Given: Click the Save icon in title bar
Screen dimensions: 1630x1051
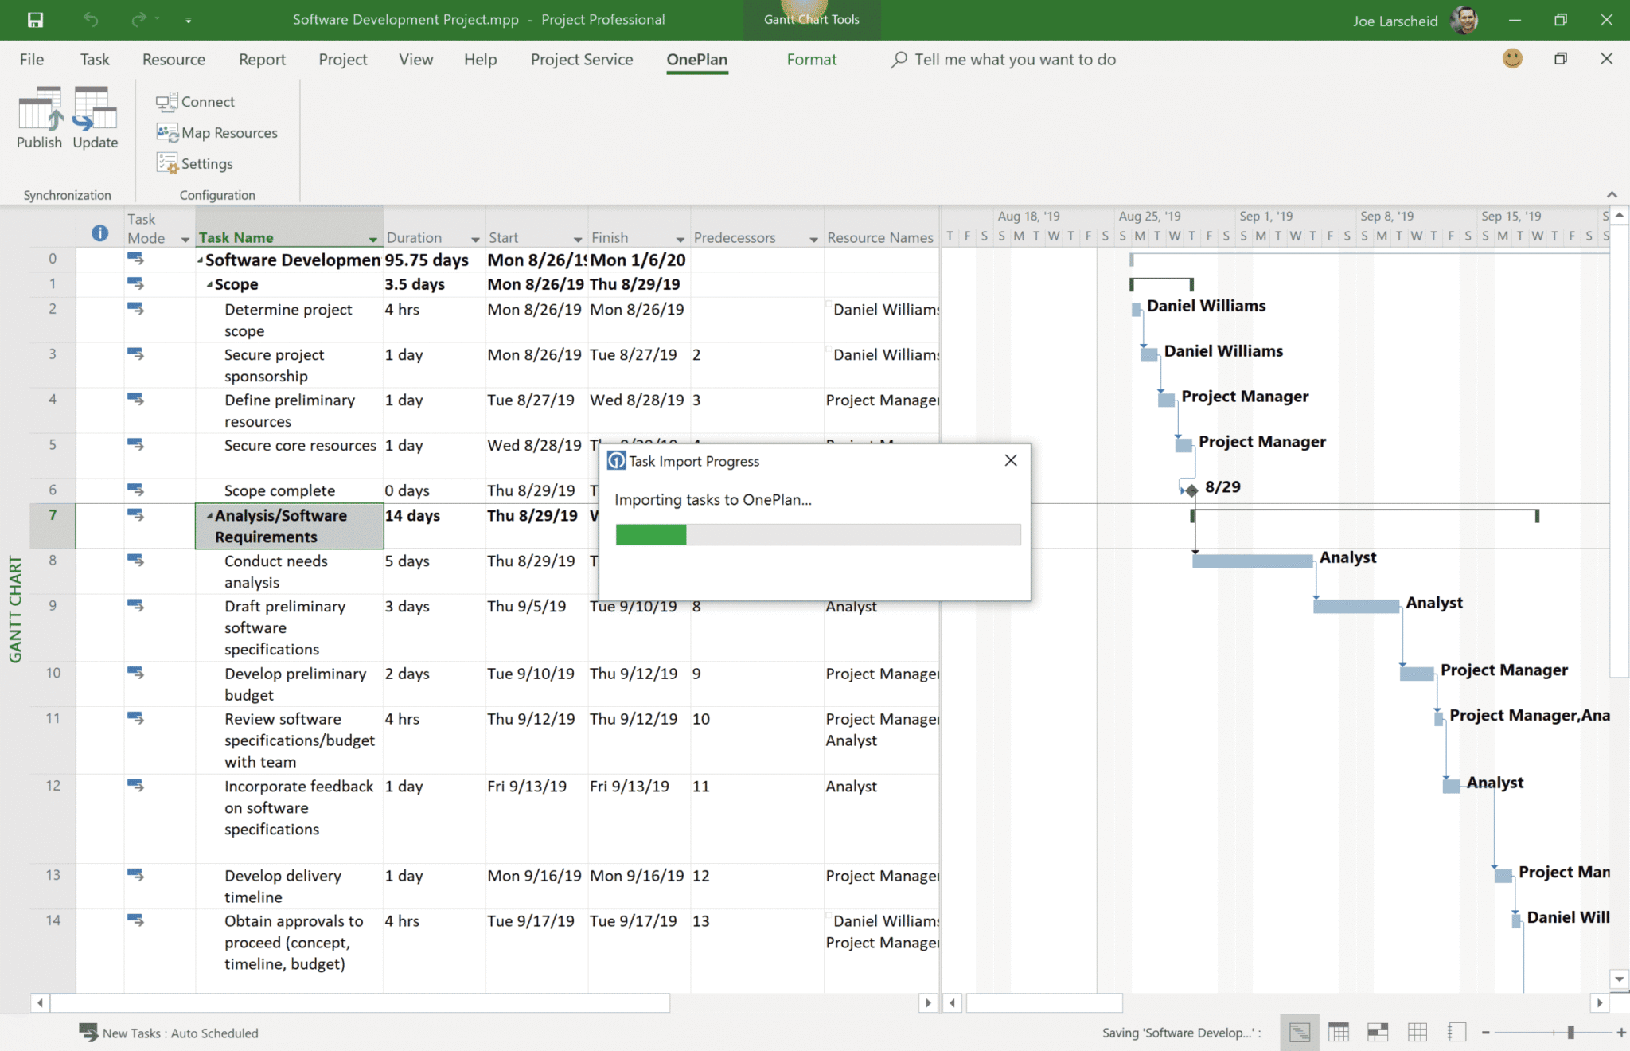Looking at the screenshot, I should (35, 20).
